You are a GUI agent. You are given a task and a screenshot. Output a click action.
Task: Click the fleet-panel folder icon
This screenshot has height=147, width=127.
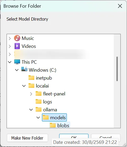[x=39, y=94]
